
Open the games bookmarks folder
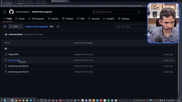click(33, 6)
